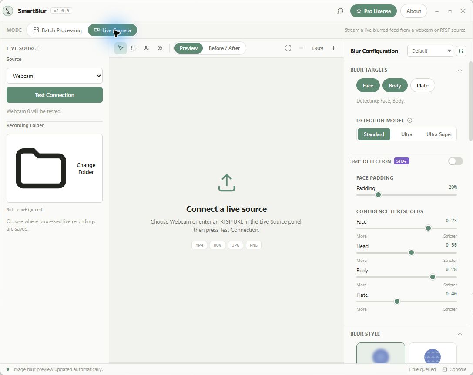Select the patterned blur style thumbnail
The height and width of the screenshot is (375, 473).
coord(433,353)
